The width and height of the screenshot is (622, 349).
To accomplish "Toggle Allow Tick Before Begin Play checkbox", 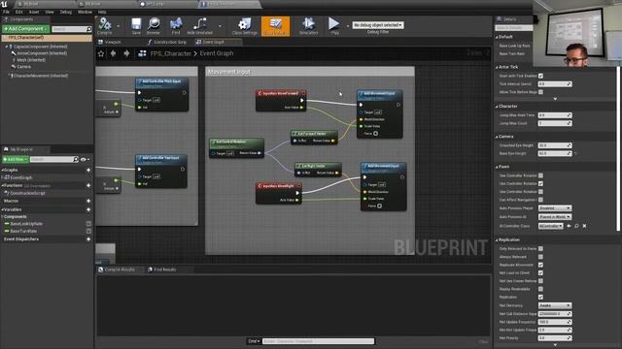I will point(540,92).
